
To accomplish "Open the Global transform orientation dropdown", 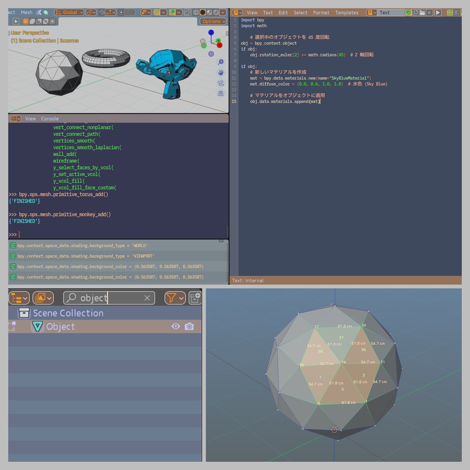I will (69, 12).
